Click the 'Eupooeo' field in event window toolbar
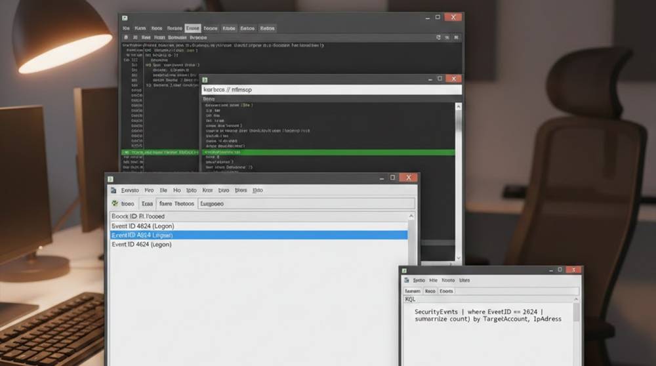Screen dimensions: 656x366 pos(306,204)
